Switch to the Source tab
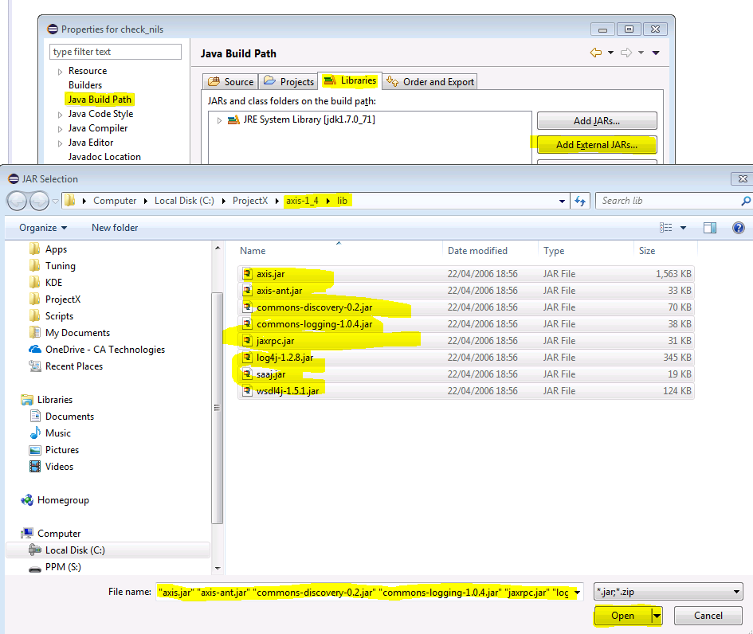Image resolution: width=753 pixels, height=634 pixels. click(230, 81)
